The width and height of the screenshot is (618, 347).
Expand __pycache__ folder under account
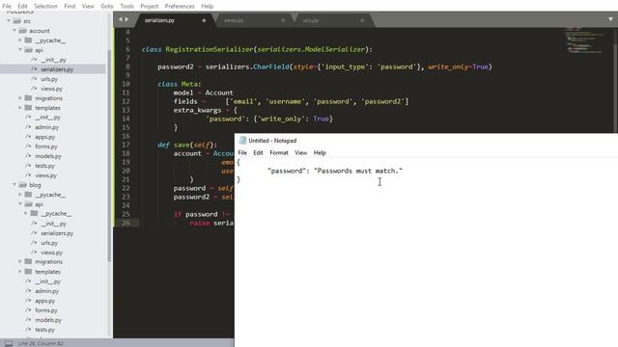point(20,40)
